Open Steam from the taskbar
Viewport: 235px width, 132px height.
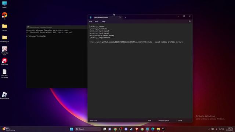point(131,129)
